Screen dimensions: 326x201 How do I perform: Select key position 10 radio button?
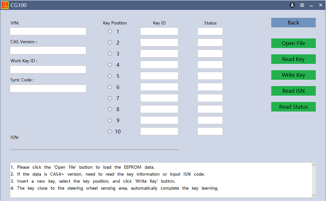pyautogui.click(x=110, y=132)
